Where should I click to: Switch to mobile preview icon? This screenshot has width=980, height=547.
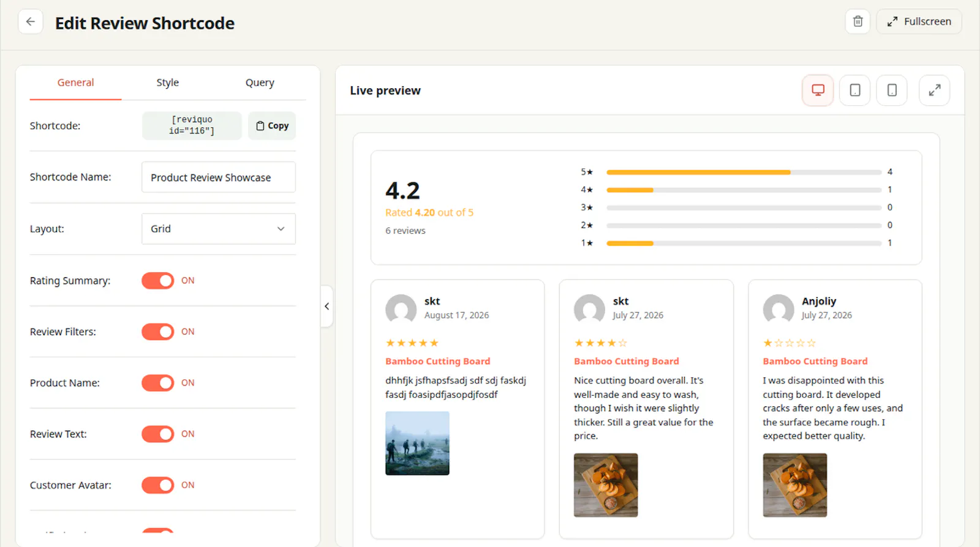[892, 91]
